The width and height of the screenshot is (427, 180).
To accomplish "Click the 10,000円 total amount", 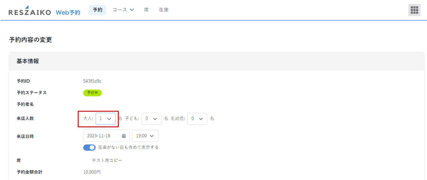I will tap(92, 172).
